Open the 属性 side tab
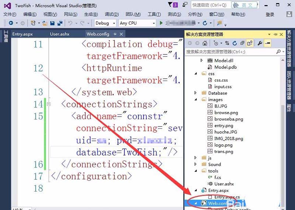Viewport: 295px width, 210px height. point(289,108)
